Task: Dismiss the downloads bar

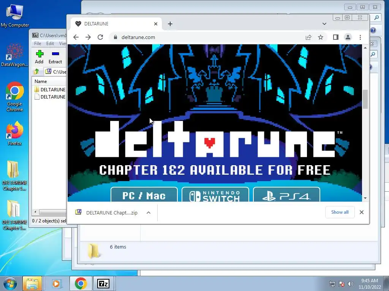Action: pos(362,212)
